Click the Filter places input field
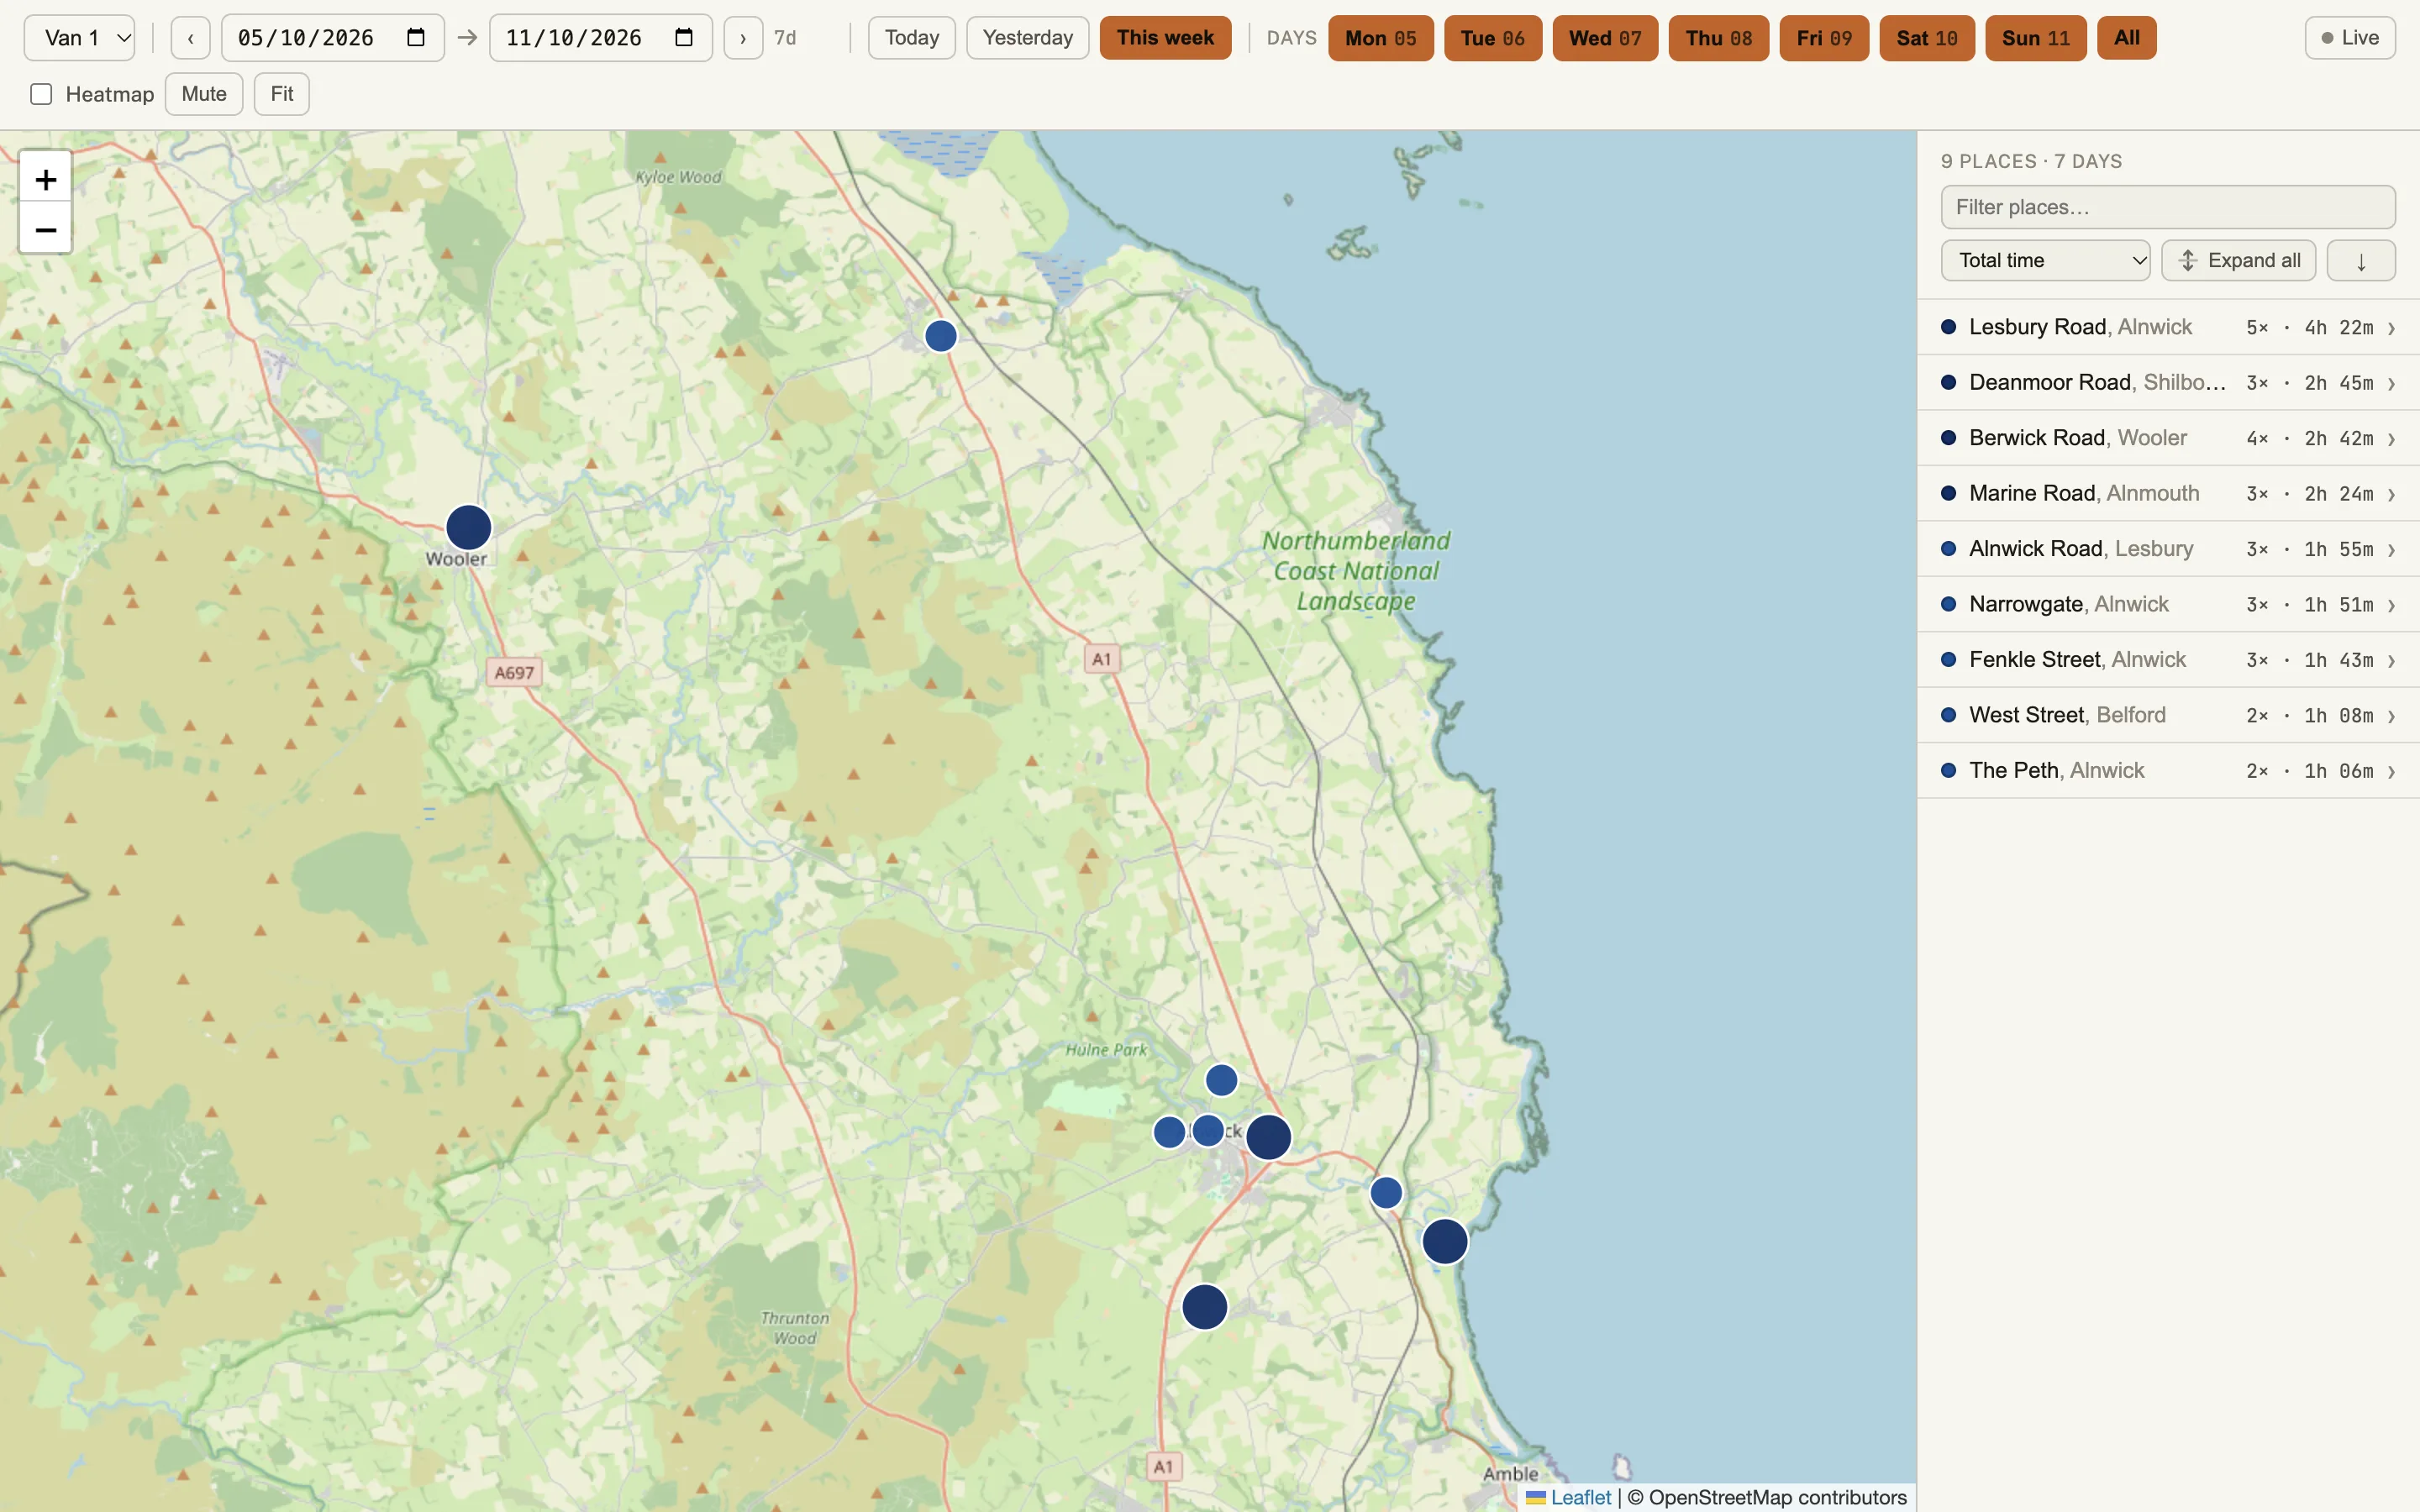 point(2167,207)
